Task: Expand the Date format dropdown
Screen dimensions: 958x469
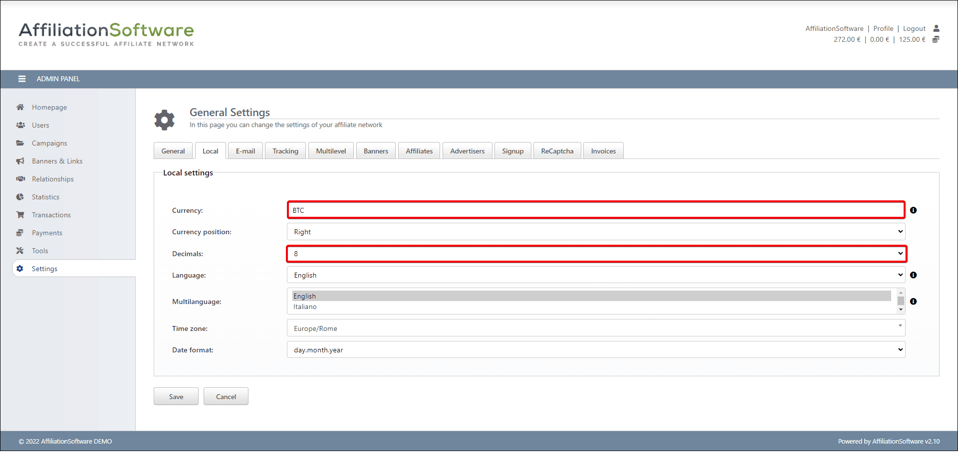Action: click(596, 350)
